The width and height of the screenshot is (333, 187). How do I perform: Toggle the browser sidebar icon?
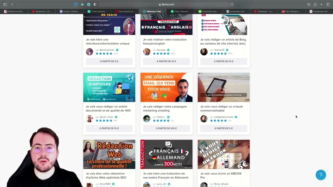(5, 4)
